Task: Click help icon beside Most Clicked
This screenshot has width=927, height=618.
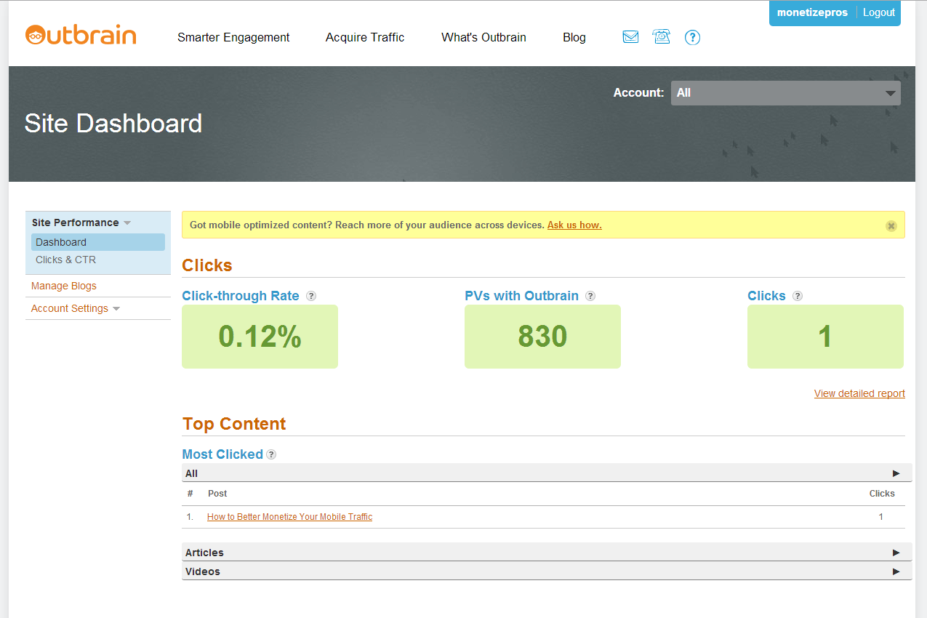Action: [271, 454]
